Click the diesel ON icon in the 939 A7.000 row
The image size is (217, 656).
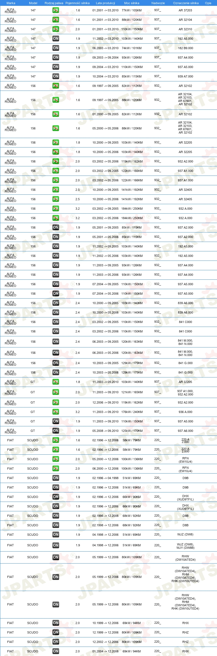56,76
